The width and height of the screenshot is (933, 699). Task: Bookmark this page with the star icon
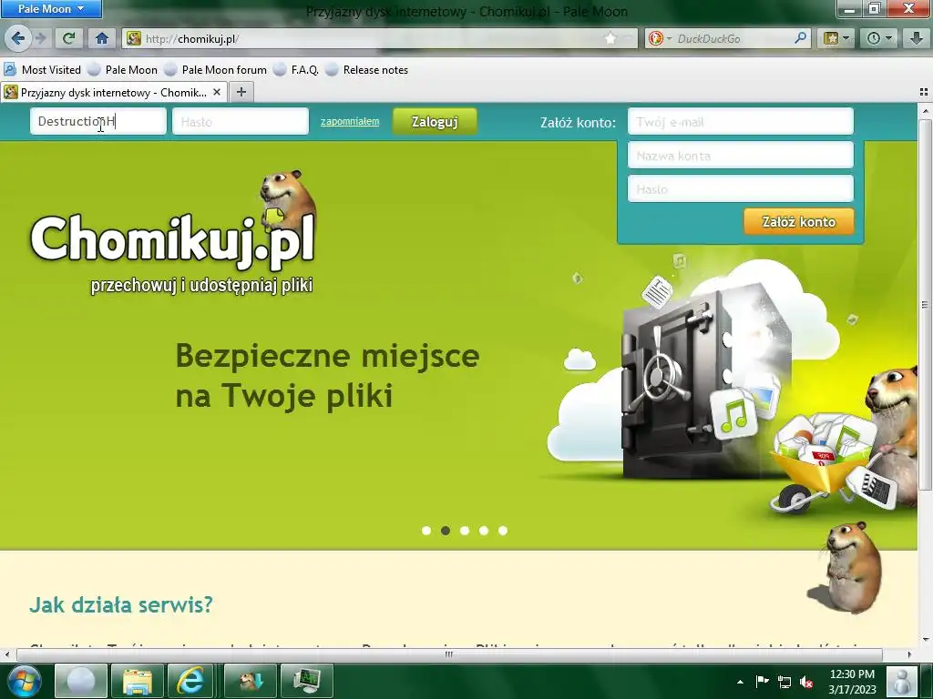(610, 38)
